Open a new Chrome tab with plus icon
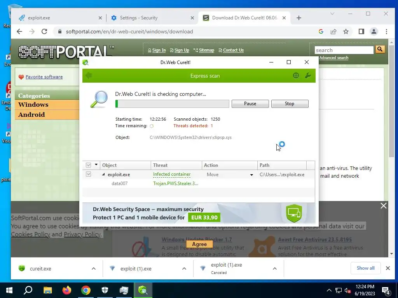The image size is (398, 298). pos(299,18)
